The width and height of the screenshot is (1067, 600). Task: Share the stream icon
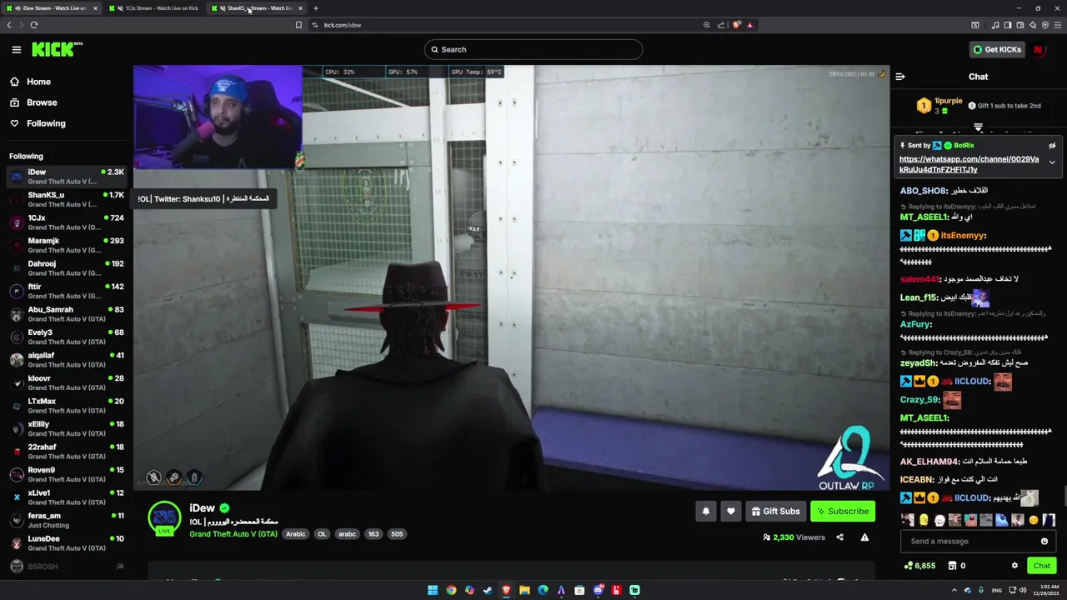pyautogui.click(x=839, y=537)
